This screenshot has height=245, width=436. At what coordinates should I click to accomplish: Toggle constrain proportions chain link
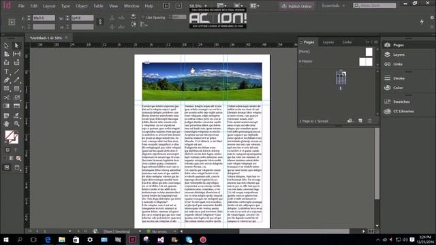click(x=100, y=22)
